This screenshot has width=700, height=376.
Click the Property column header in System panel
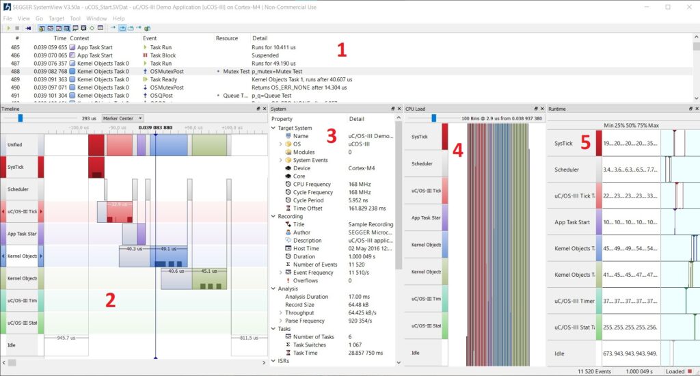pos(282,119)
